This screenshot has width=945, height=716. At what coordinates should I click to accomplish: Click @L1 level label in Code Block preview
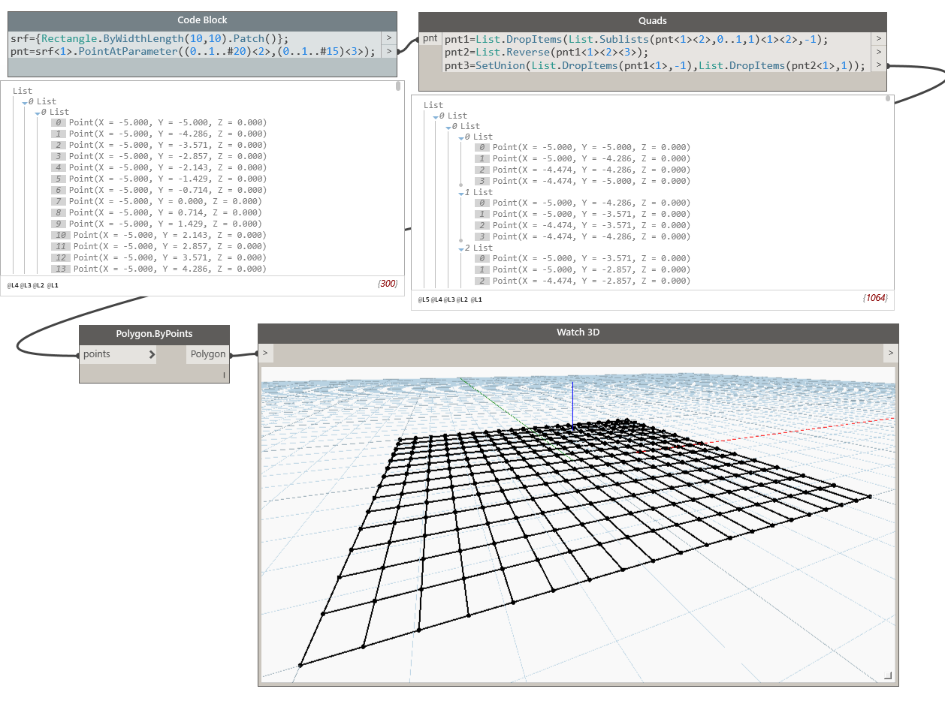tap(53, 285)
